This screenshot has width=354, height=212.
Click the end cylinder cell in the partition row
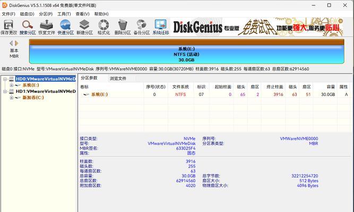pos(278,94)
